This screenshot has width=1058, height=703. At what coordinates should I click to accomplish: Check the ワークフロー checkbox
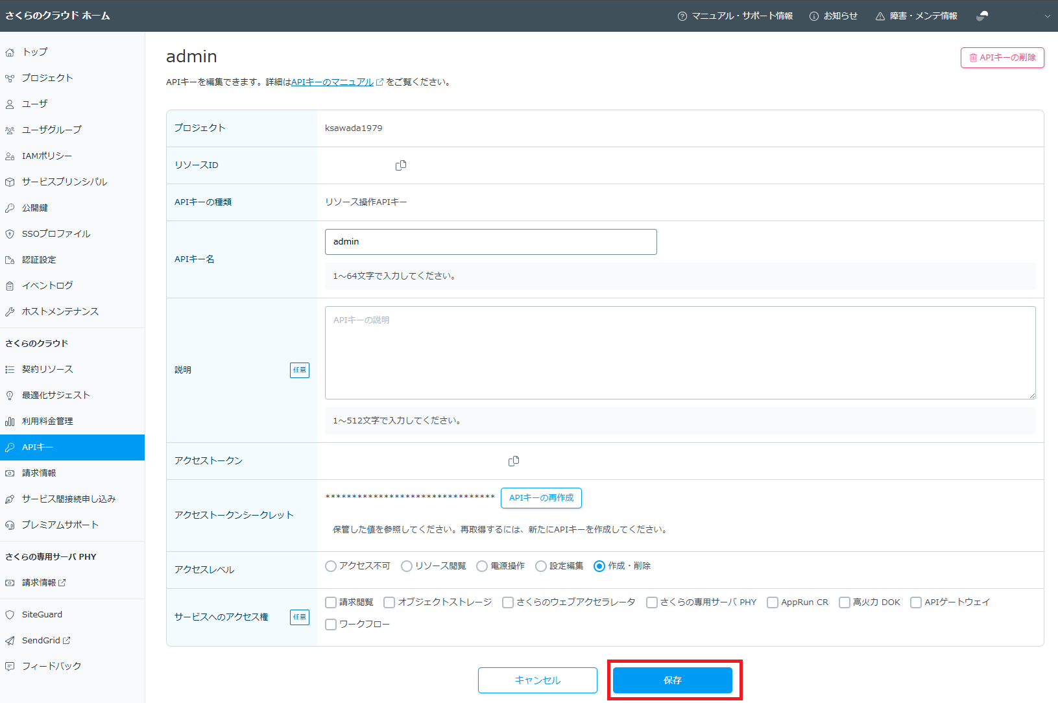point(331,625)
